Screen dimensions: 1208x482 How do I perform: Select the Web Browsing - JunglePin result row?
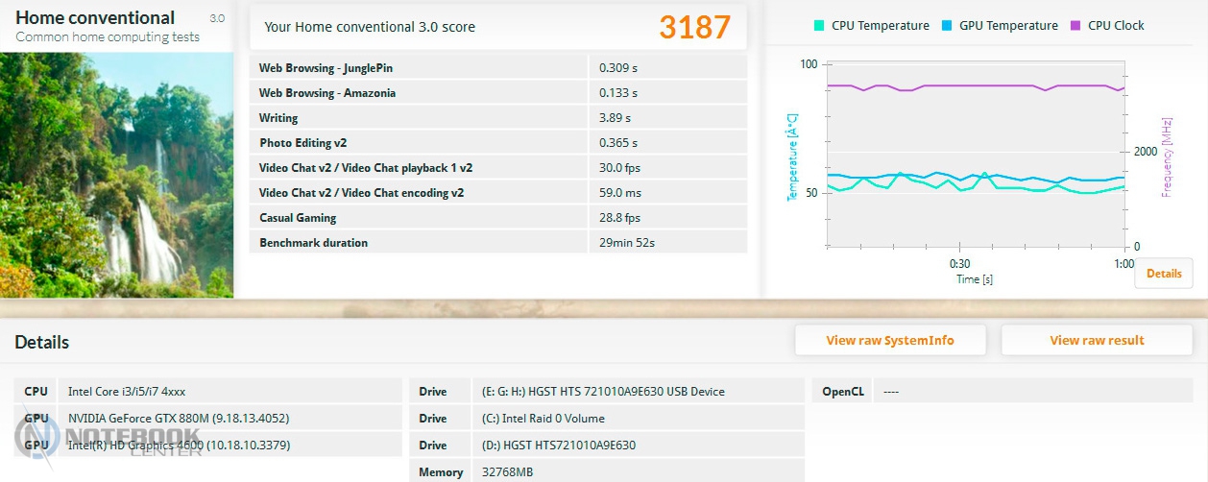coord(497,68)
